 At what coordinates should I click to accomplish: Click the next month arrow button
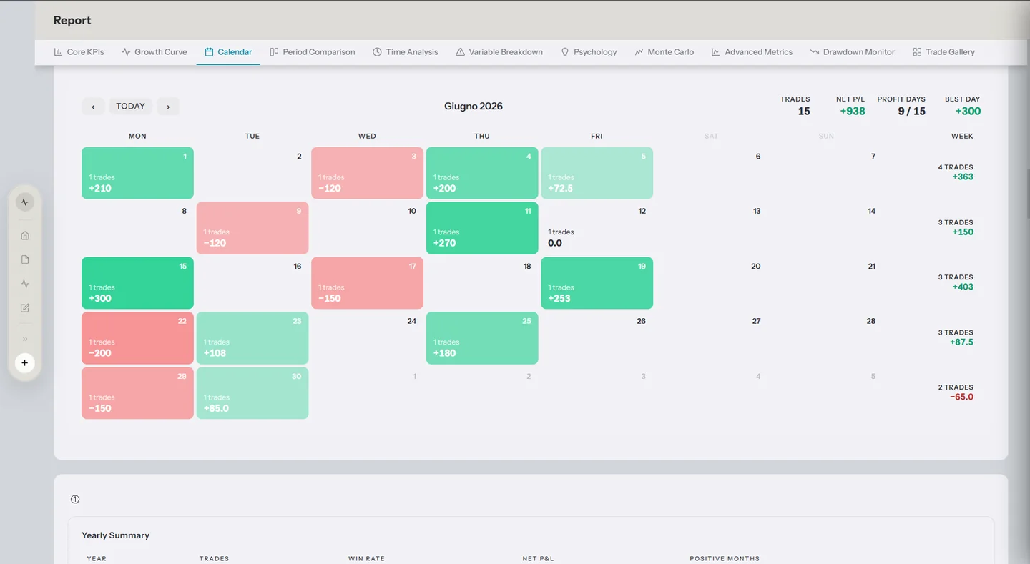(x=168, y=107)
